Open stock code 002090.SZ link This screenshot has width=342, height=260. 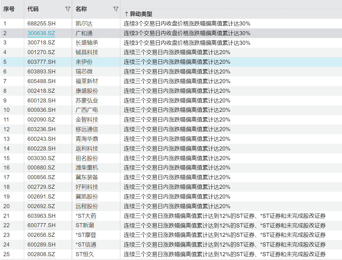pyautogui.click(x=41, y=120)
